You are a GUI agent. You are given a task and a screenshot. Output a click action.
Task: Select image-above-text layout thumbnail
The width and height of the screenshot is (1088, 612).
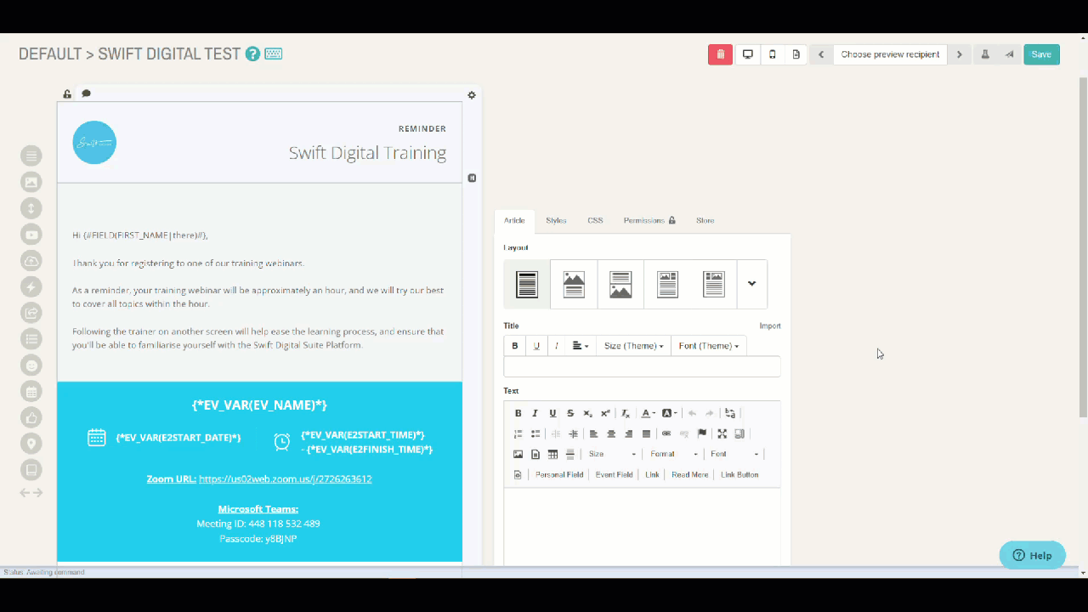[x=574, y=284]
